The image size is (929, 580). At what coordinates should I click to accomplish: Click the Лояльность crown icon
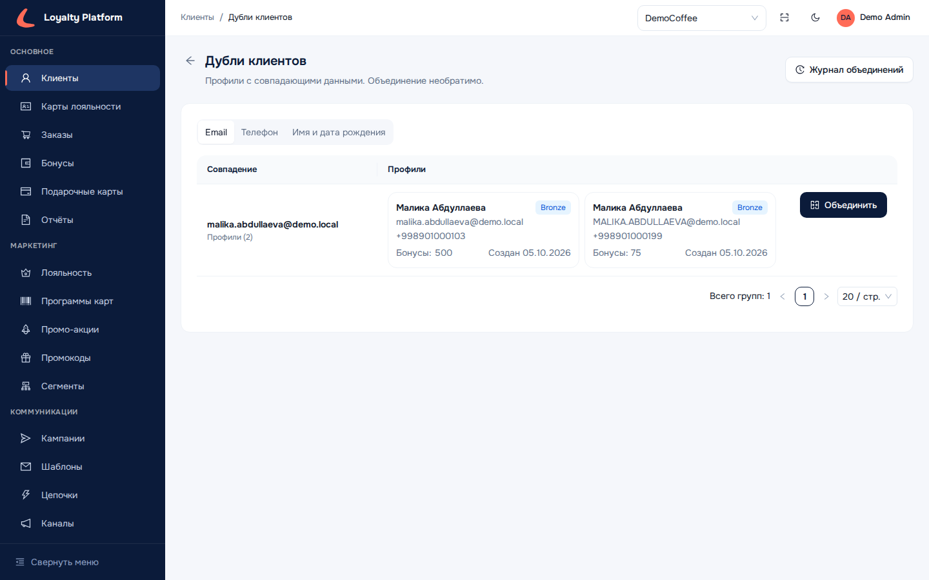[26, 273]
